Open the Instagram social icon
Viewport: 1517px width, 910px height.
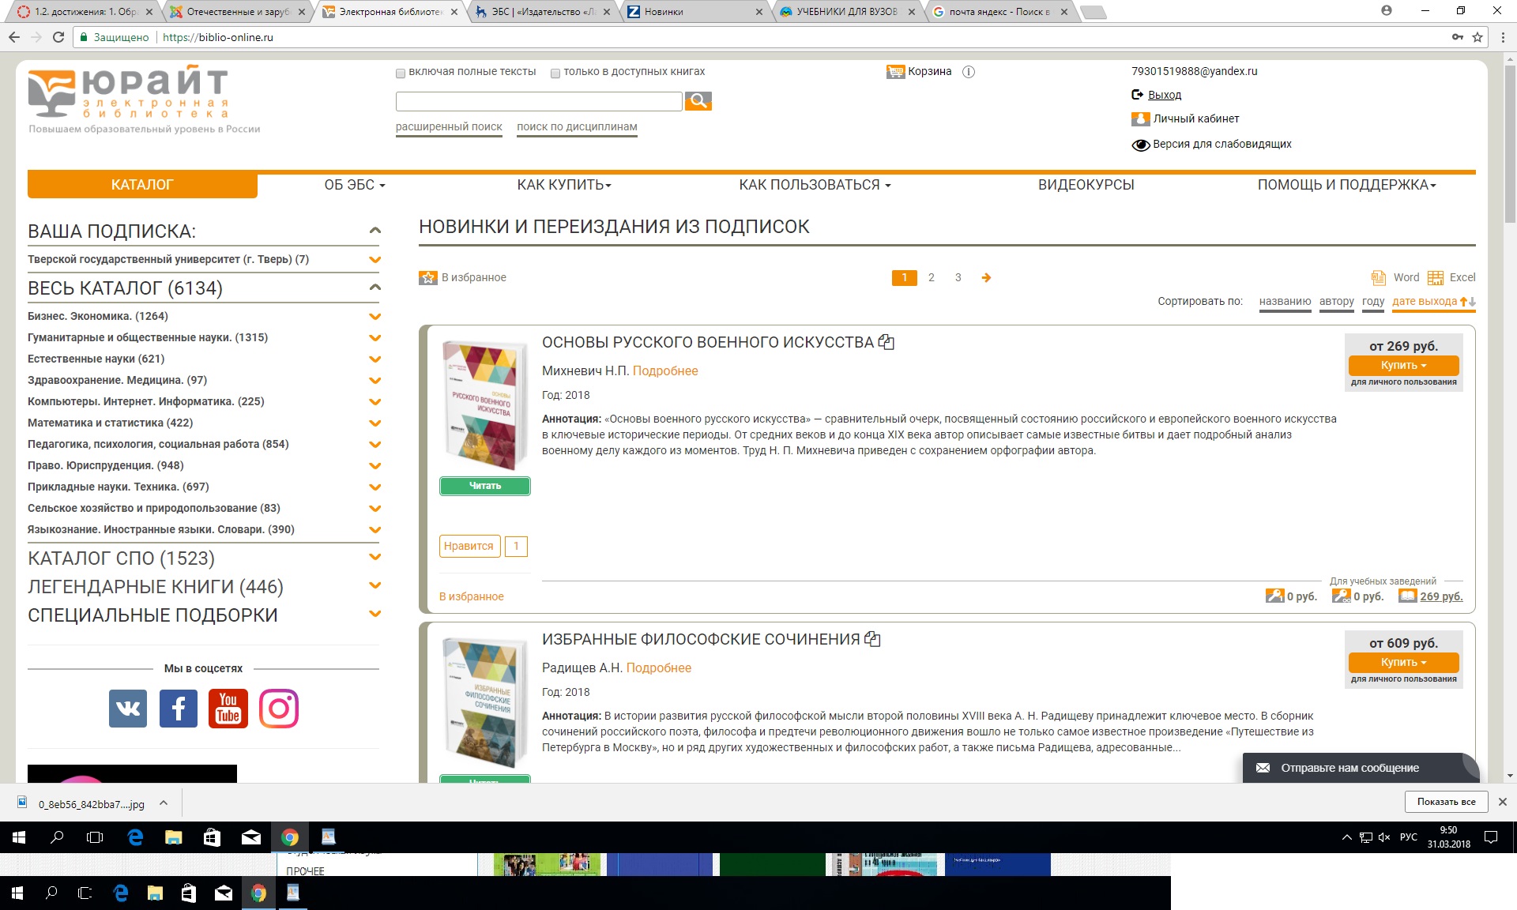279,709
